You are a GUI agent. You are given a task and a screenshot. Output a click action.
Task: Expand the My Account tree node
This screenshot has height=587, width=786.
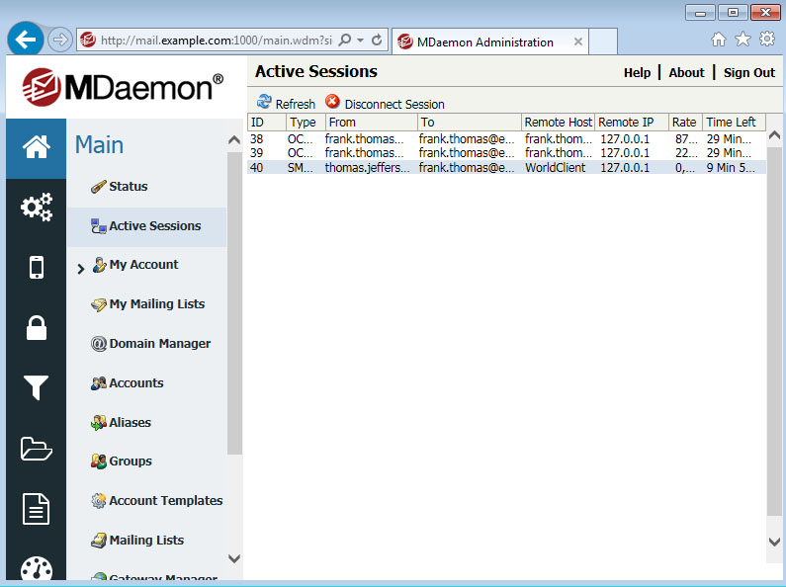81,269
